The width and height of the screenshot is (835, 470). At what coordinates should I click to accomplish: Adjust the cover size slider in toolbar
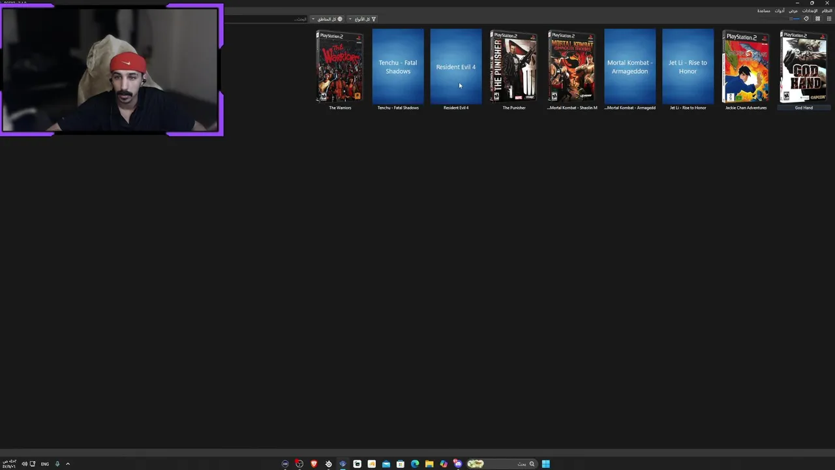click(x=780, y=19)
